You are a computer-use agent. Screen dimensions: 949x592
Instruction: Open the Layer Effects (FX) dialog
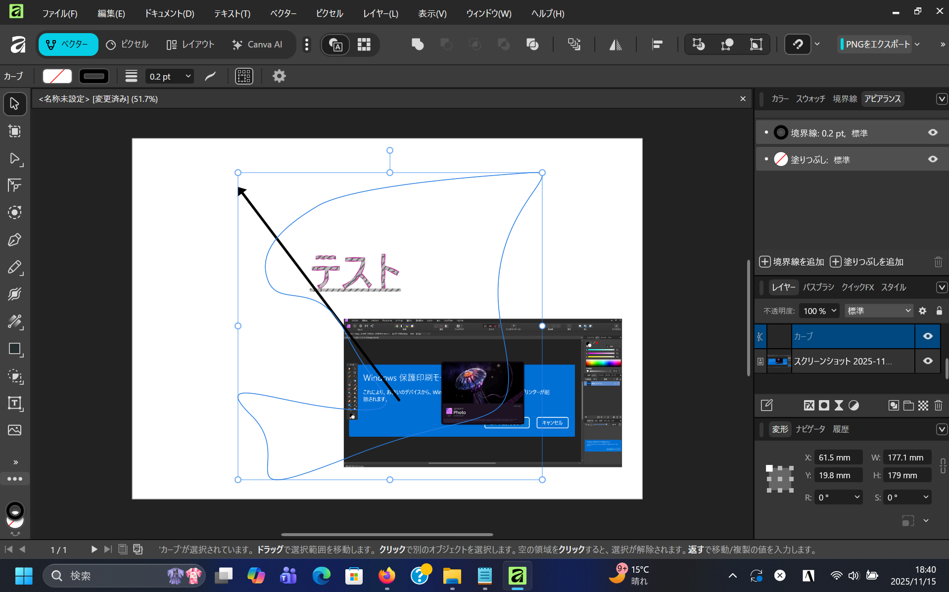pyautogui.click(x=808, y=406)
